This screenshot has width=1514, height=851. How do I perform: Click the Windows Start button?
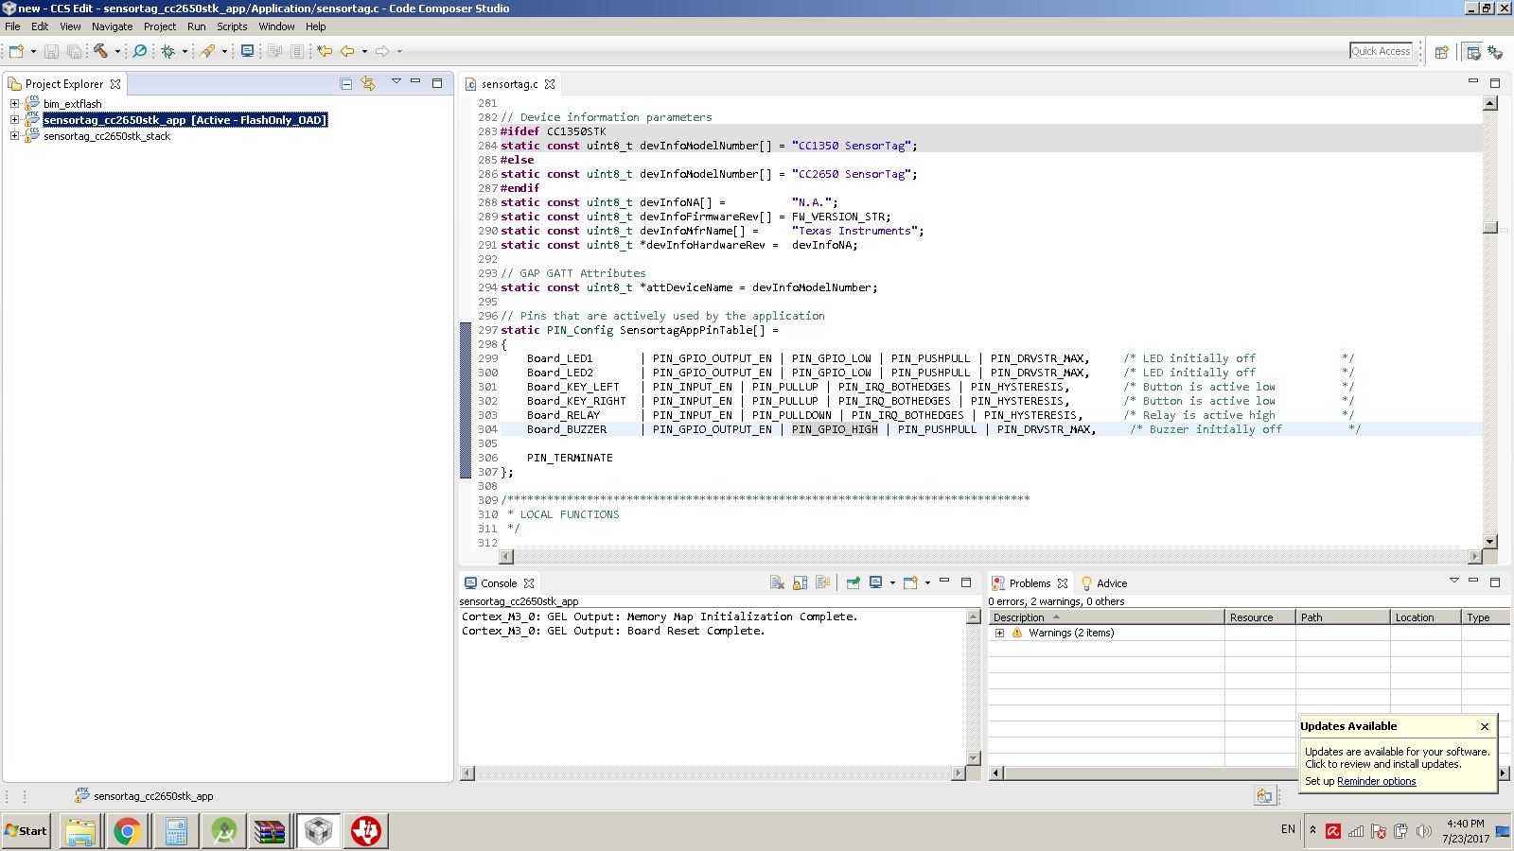point(26,831)
